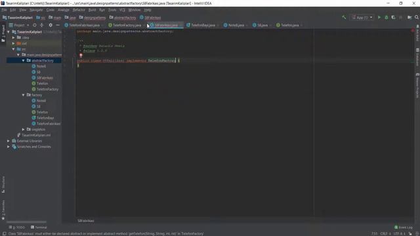420x236 pixels.
Task: Open the Project view type dropdown
Action: (19, 25)
